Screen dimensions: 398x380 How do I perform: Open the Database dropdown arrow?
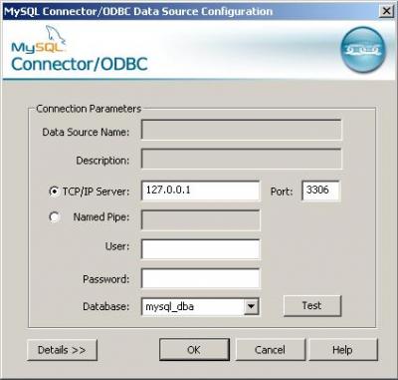coord(251,306)
